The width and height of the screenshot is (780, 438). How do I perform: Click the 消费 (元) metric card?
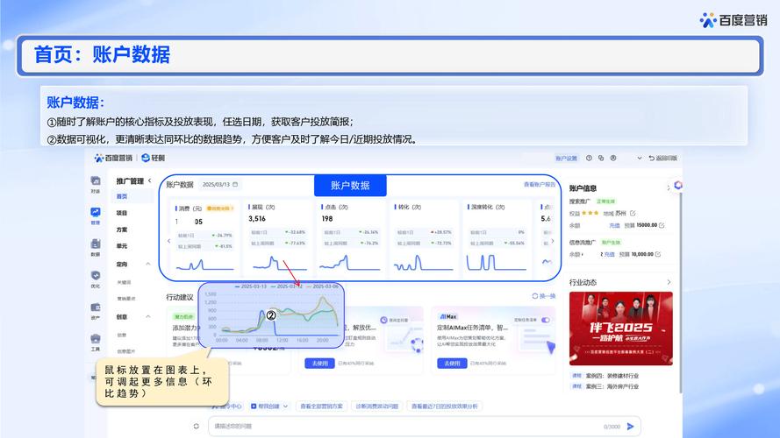pos(204,237)
